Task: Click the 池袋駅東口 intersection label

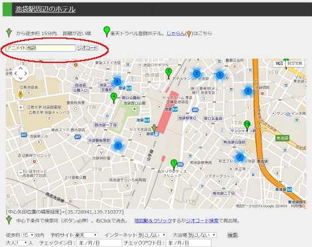Action: coord(187,118)
